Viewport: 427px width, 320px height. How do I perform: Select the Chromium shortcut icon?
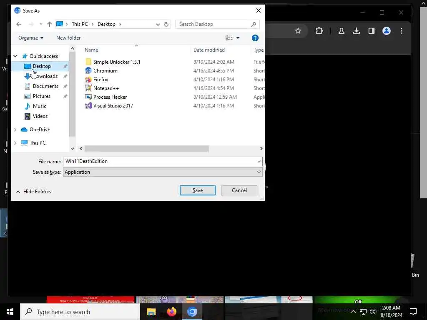click(88, 71)
